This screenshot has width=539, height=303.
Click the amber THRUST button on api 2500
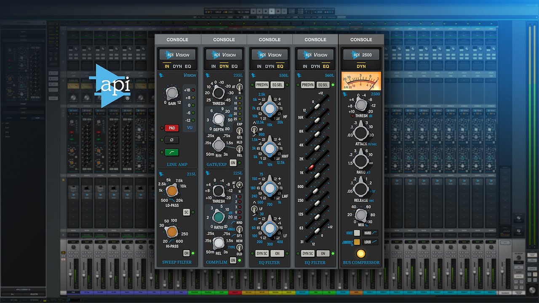(x=357, y=242)
